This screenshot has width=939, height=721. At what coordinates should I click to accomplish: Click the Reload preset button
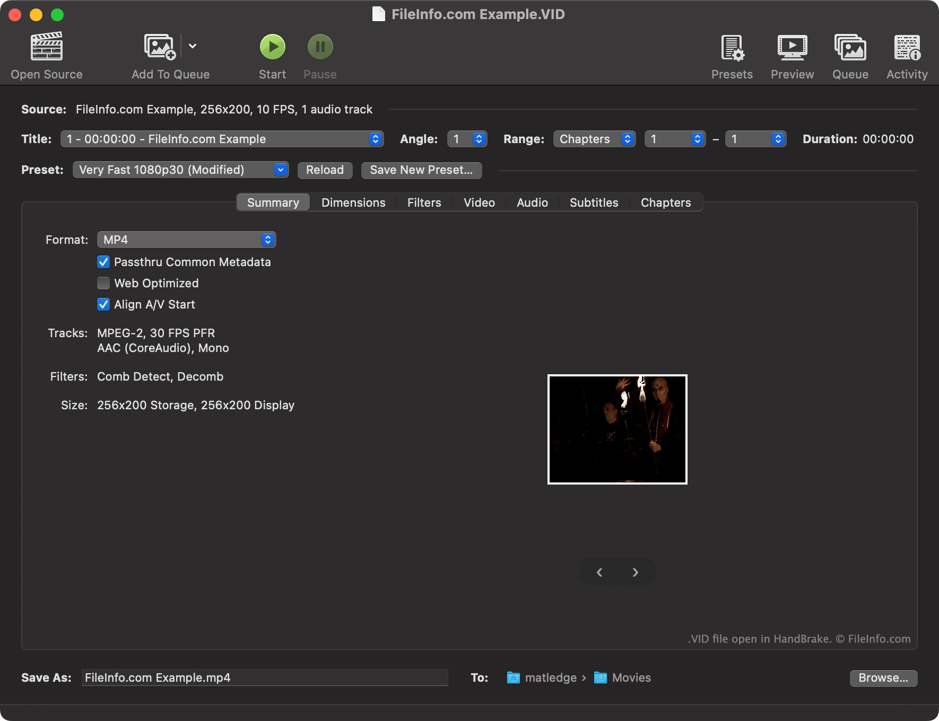pyautogui.click(x=325, y=170)
